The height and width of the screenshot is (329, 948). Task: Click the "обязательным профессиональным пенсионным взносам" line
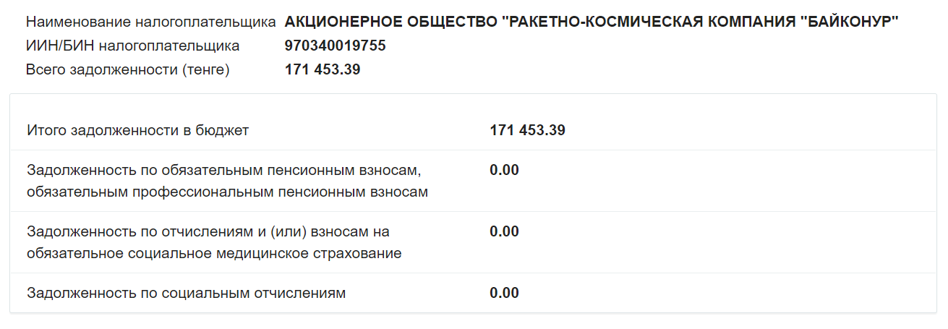(227, 192)
